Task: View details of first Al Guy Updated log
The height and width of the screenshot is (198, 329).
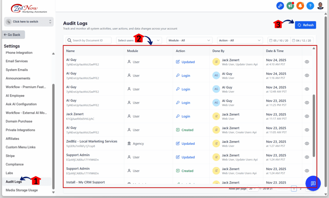Action: 307,62
